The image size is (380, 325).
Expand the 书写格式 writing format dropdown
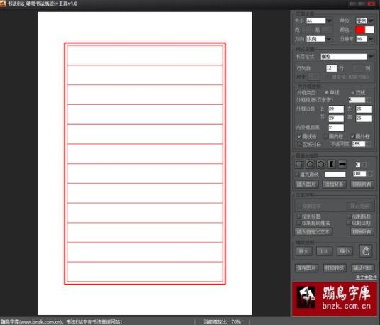click(x=371, y=57)
